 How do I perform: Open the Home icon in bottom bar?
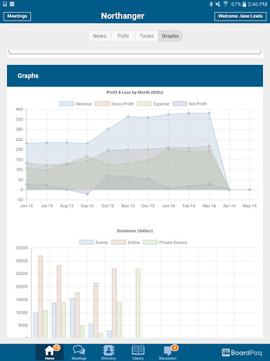[49, 350]
